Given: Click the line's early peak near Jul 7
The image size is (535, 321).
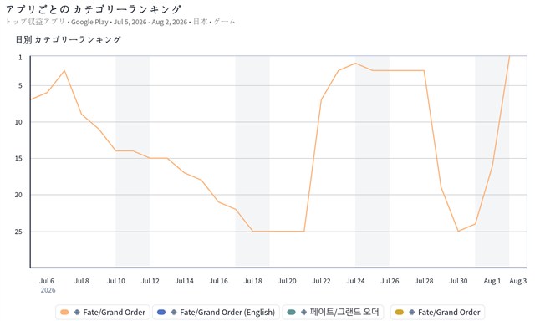Looking at the screenshot, I should click(x=64, y=70).
